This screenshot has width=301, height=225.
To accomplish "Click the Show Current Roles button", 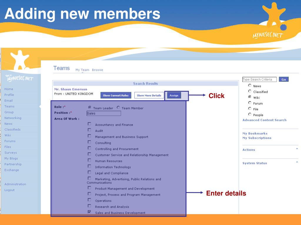I will [116, 95].
